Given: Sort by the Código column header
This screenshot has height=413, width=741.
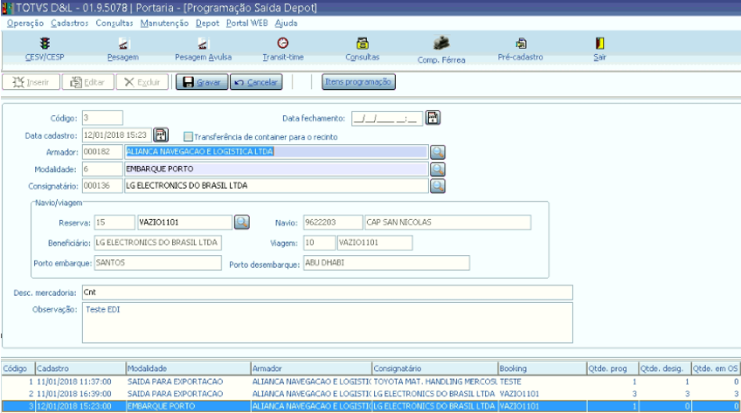Looking at the screenshot, I should click(x=18, y=368).
